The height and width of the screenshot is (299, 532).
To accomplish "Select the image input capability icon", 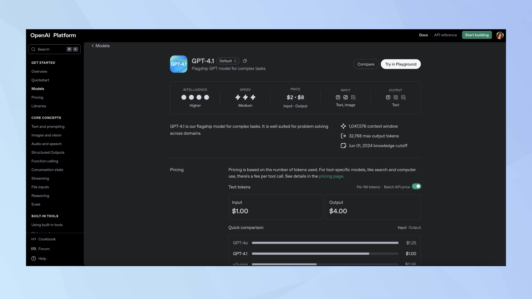I will tap(346, 97).
